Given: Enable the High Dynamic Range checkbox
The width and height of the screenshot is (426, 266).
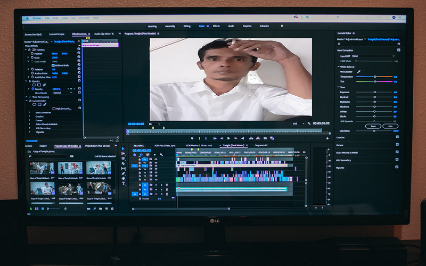Looking at the screenshot, I should (53, 108).
